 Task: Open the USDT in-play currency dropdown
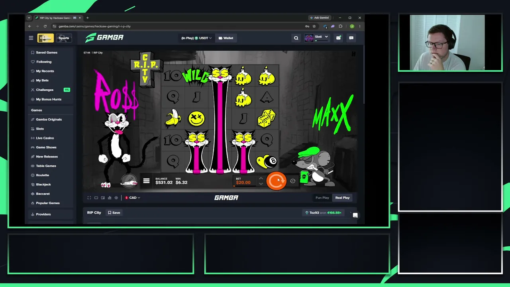196,38
